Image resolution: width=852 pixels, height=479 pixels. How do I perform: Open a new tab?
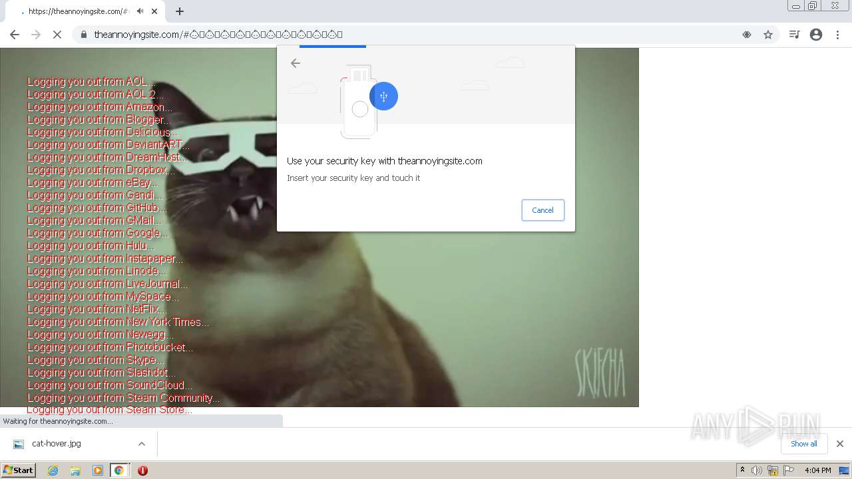point(180,11)
